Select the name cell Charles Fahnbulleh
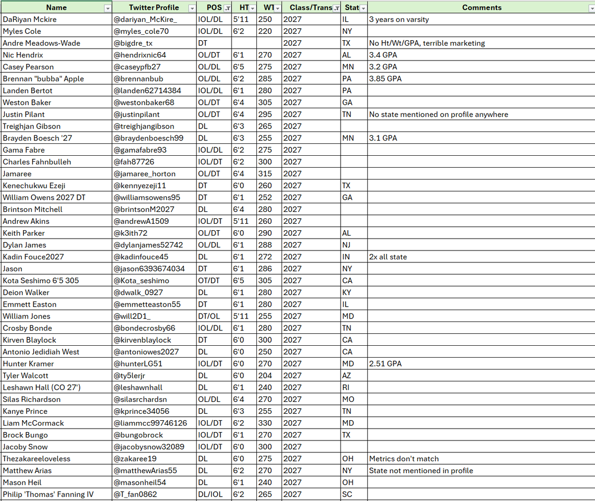 (57, 162)
